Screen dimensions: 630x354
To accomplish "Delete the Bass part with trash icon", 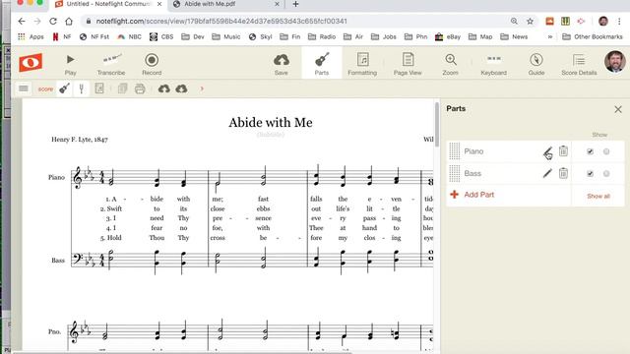I will tap(563, 173).
